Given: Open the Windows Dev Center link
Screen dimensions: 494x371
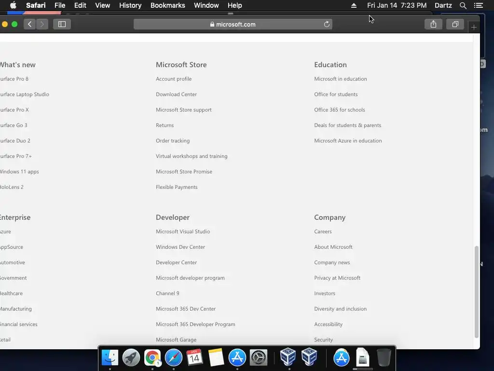Looking at the screenshot, I should click(x=180, y=247).
